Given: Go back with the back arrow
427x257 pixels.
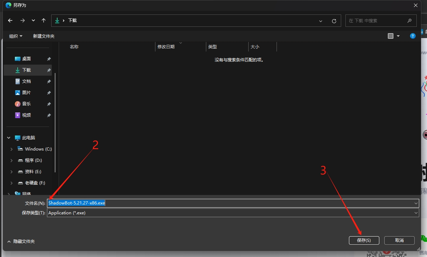Looking at the screenshot, I should point(10,20).
